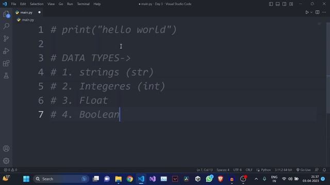Image resolution: width=330 pixels, height=185 pixels.
Task: Change indentation via Spaces: 4
Action: [x=223, y=170]
